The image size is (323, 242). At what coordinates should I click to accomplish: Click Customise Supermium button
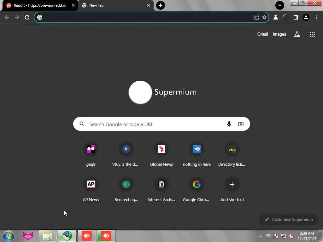[x=289, y=220]
